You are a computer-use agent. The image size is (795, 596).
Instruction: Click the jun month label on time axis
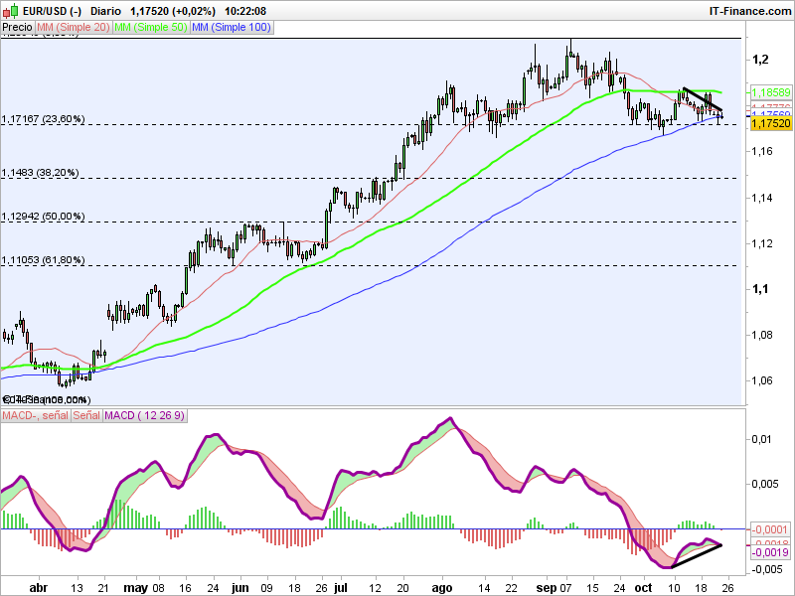click(239, 588)
